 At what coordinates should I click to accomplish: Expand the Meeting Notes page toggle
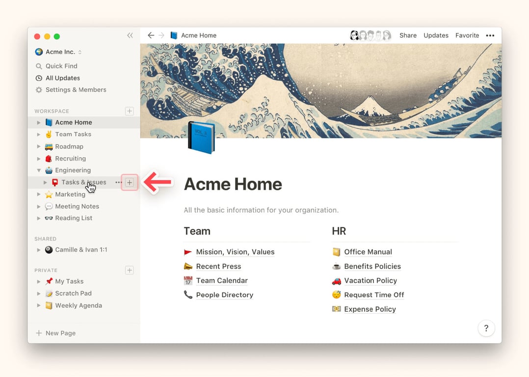pyautogui.click(x=39, y=207)
